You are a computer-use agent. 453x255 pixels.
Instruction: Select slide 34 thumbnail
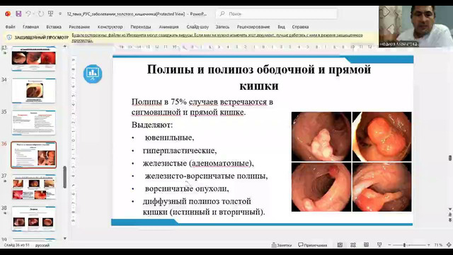pos(33,91)
